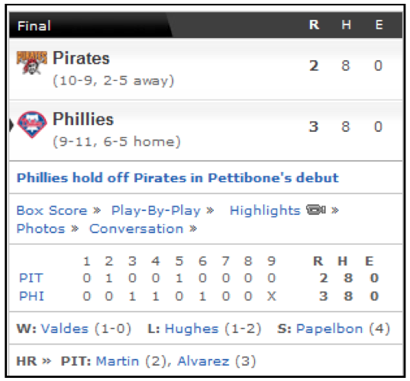Click the double chevron after Photos

[75, 229]
